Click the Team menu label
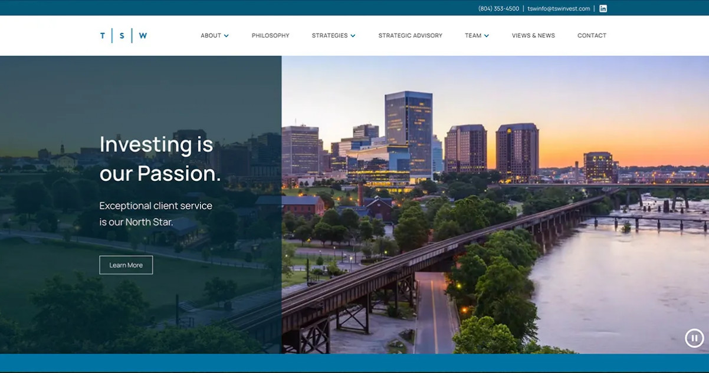Image resolution: width=709 pixels, height=373 pixels. (473, 35)
